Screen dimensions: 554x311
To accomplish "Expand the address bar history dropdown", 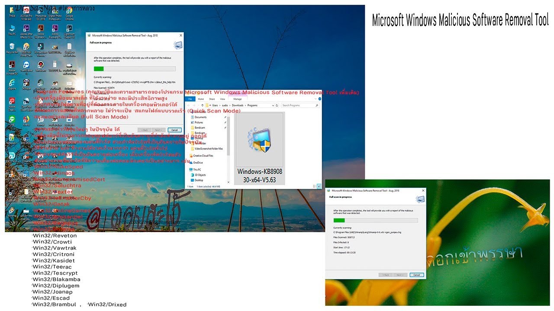I will tap(273, 105).
